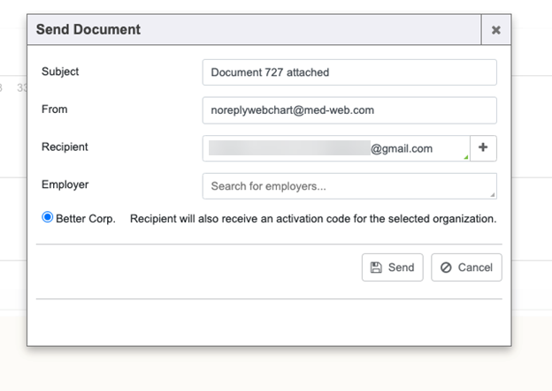Click the @gmail.com text in Recipient
552x391 pixels.
(402, 148)
